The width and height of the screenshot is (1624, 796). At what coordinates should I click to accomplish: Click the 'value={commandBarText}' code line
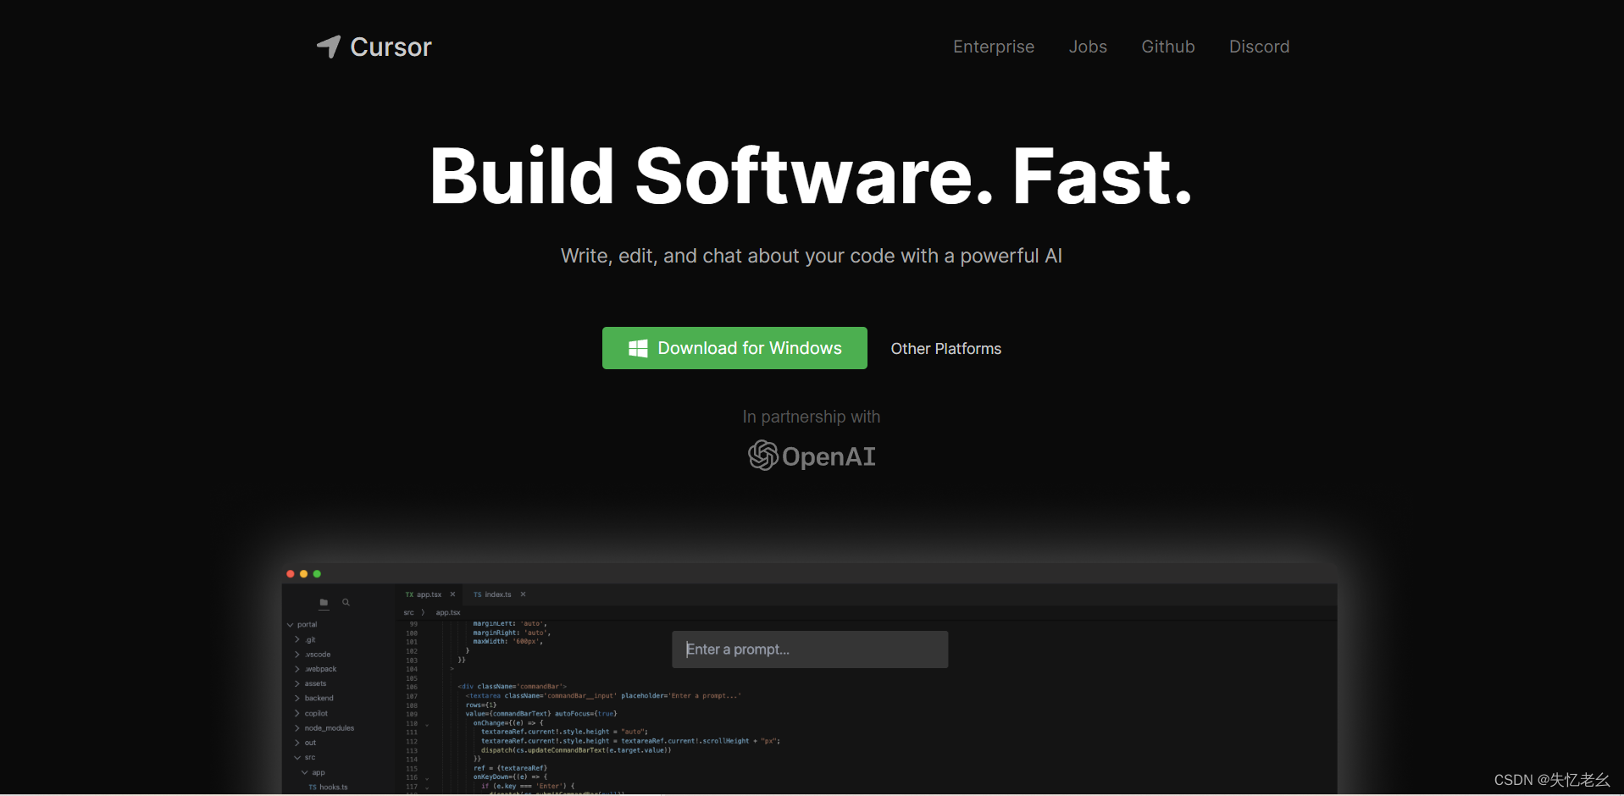(x=541, y=714)
